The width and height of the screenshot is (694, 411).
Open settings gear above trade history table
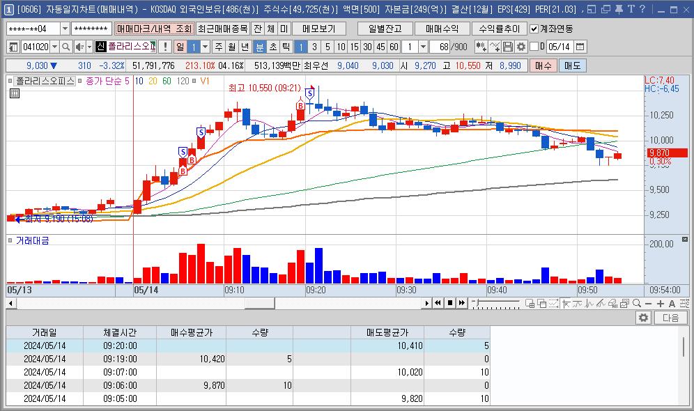tap(642, 318)
